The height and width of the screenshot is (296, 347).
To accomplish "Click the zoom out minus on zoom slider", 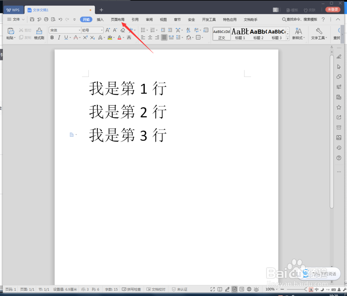I will 282,289.
